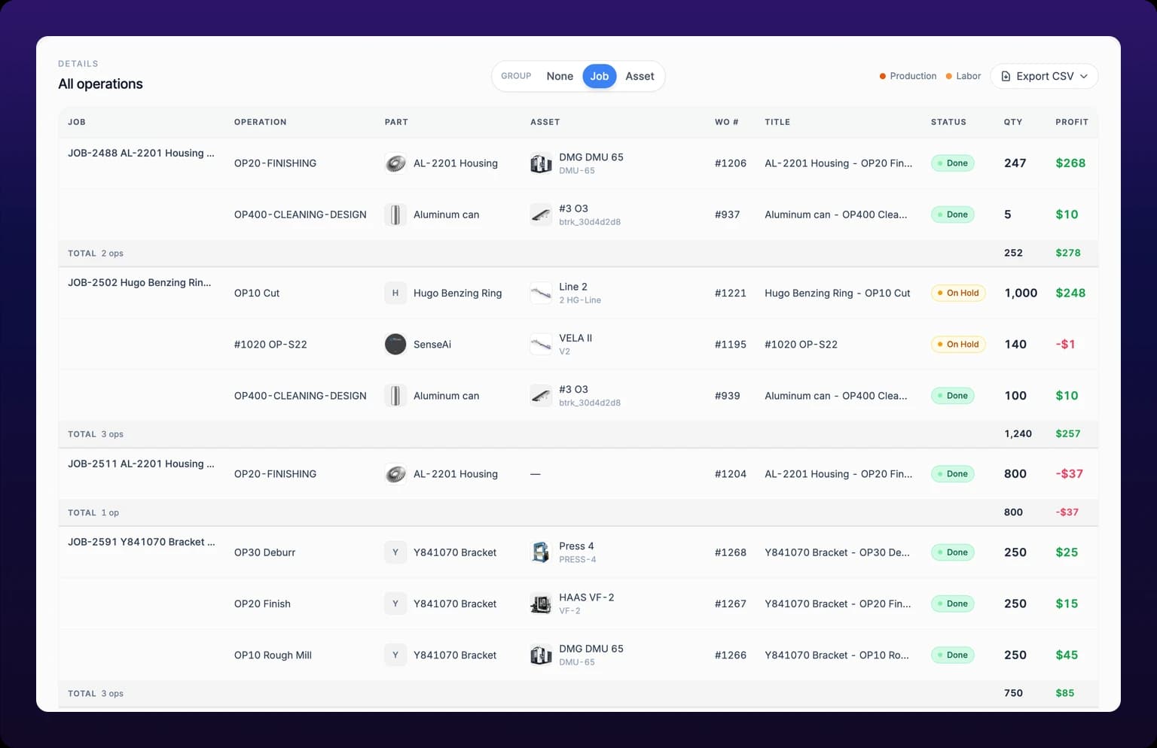Group operations by Asset
The height and width of the screenshot is (748, 1157).
[x=640, y=76]
